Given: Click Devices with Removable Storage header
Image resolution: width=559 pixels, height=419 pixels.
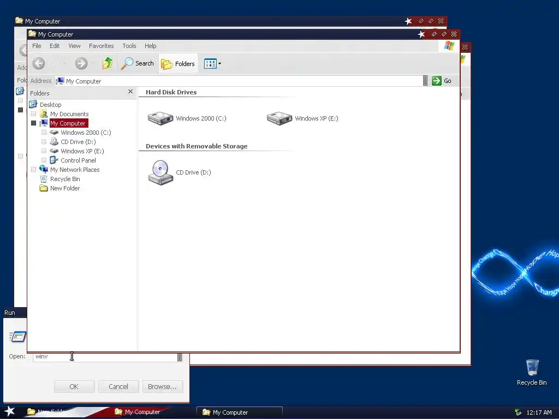Looking at the screenshot, I should coord(197,146).
